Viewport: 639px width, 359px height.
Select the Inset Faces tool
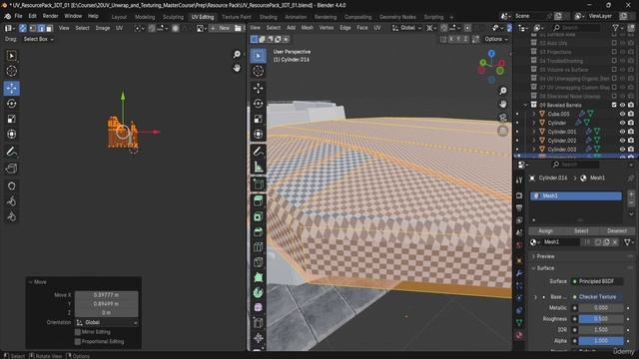[x=258, y=216]
